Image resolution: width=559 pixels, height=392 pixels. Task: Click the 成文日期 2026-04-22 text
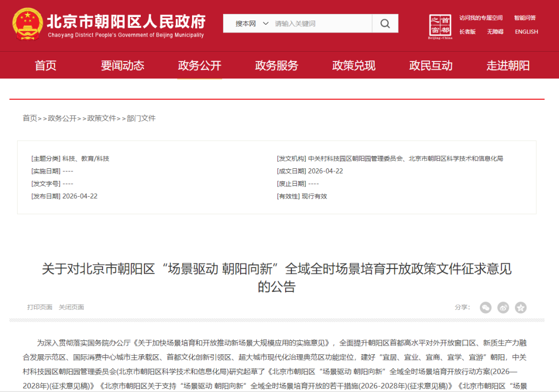310,171
